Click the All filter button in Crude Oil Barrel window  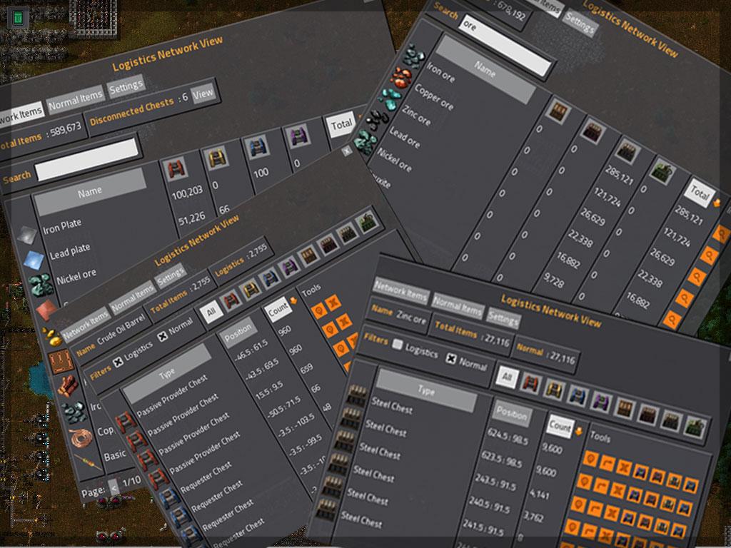coord(211,312)
